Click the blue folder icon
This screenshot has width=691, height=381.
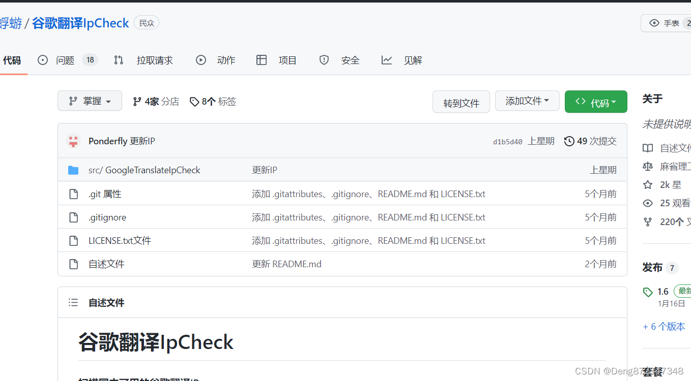point(73,170)
